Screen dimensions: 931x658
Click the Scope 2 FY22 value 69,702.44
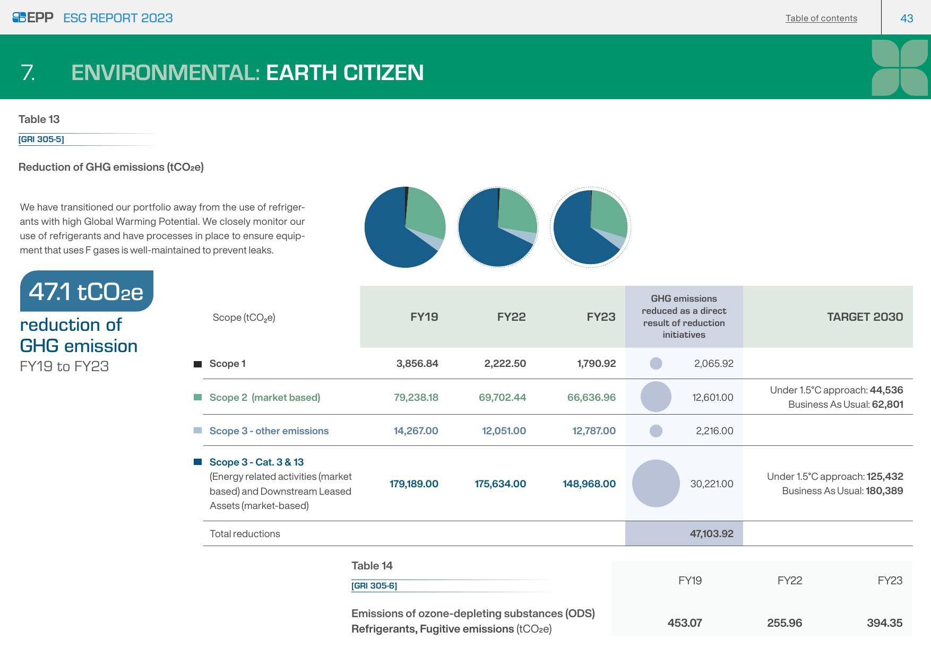502,398
